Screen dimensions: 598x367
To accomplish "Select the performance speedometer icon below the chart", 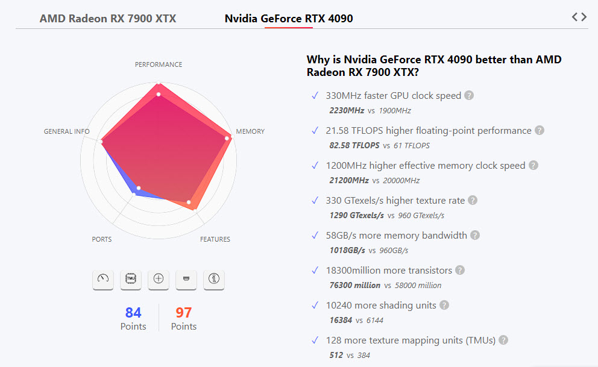I will 102,280.
